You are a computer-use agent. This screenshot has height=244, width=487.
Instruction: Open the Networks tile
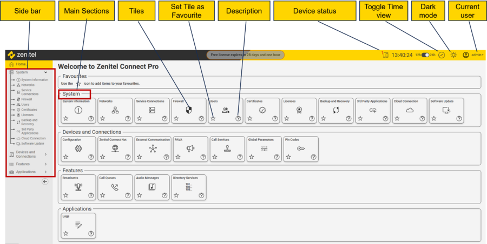point(115,111)
